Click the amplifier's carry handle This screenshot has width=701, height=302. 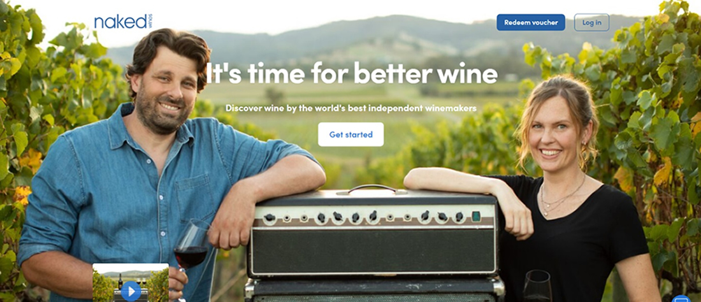(x=372, y=189)
